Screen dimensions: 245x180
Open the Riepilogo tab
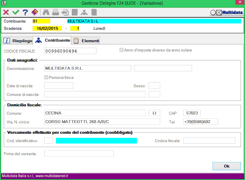[x=17, y=41]
